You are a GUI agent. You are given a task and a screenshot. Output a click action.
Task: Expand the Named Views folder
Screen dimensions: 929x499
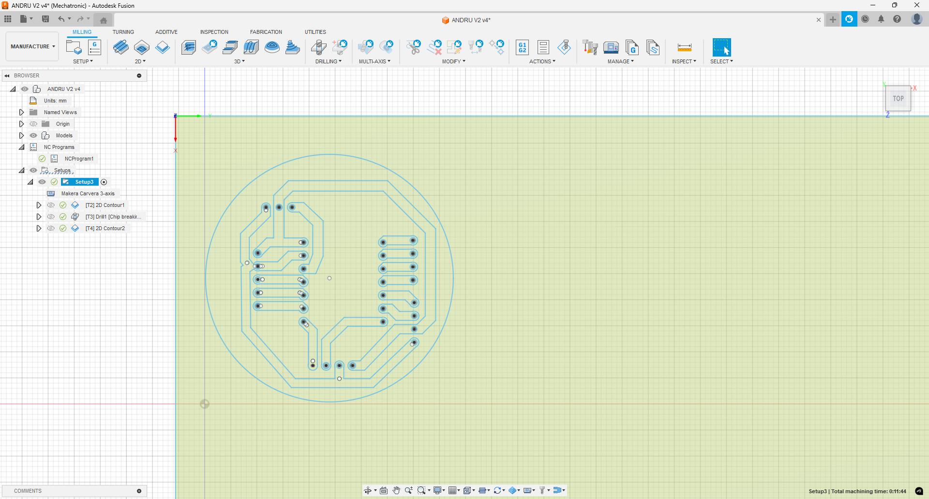pos(21,112)
